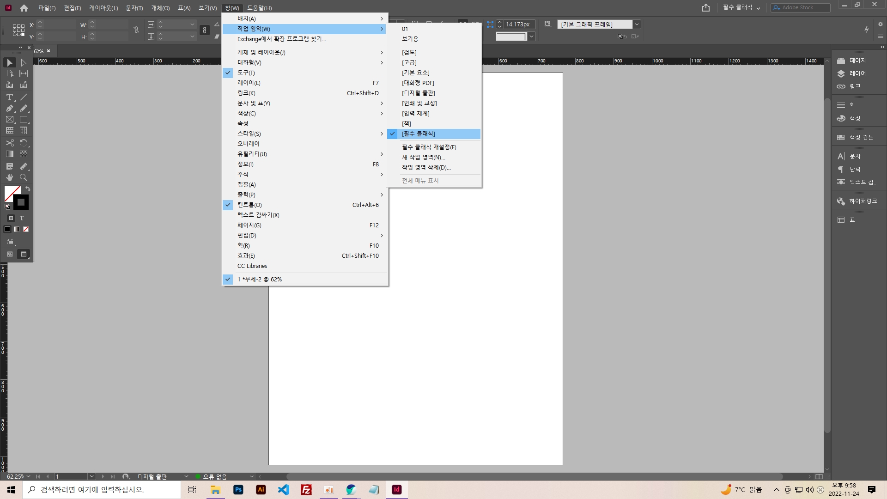Open the 색상 견본 panel

pos(861,137)
